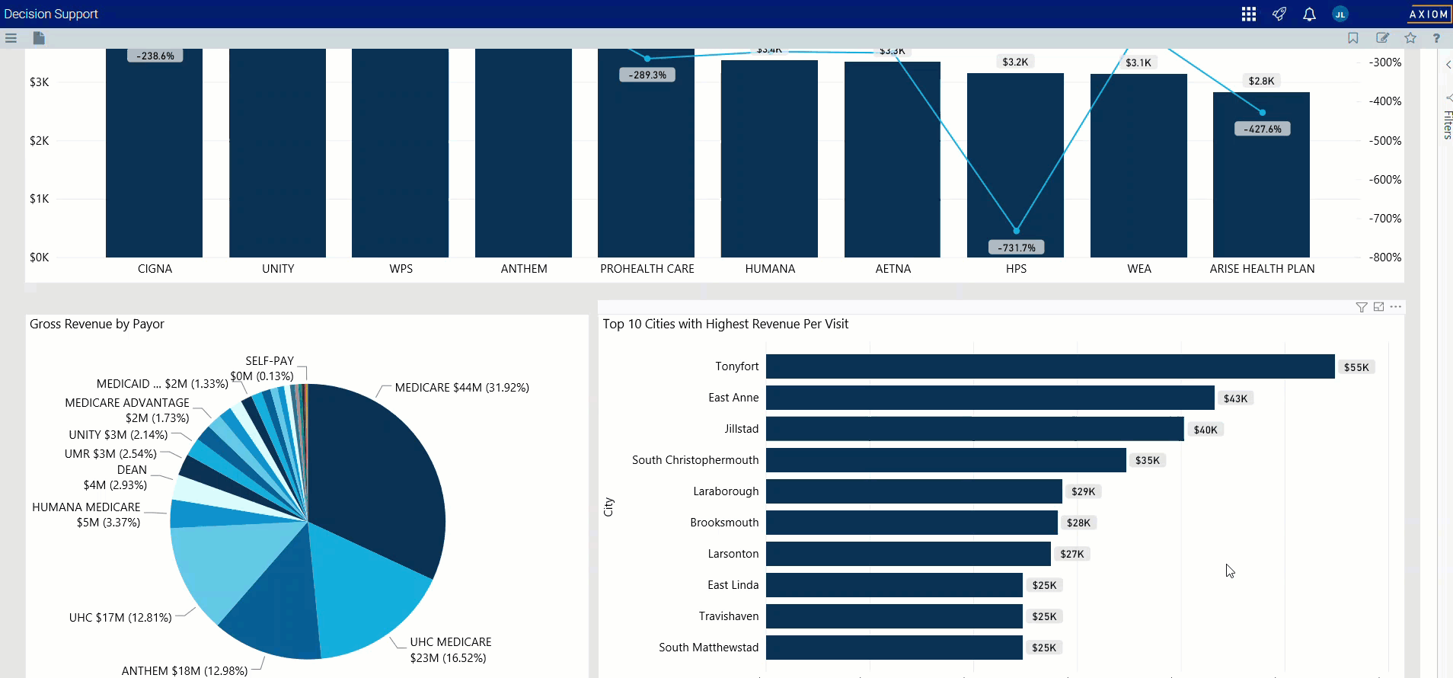Select the DEAN $4M (2.93%) label
Image resolution: width=1453 pixels, height=678 pixels.
pos(115,478)
